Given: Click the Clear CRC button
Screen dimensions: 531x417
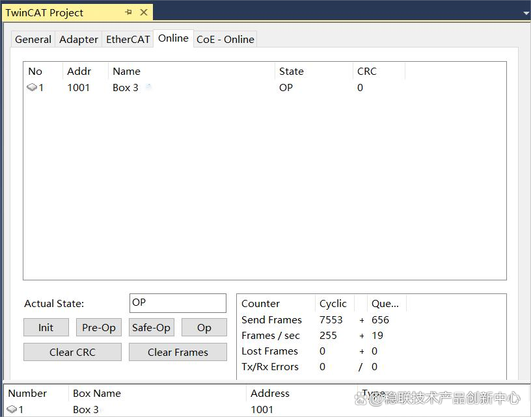Looking at the screenshot, I should 72,352.
